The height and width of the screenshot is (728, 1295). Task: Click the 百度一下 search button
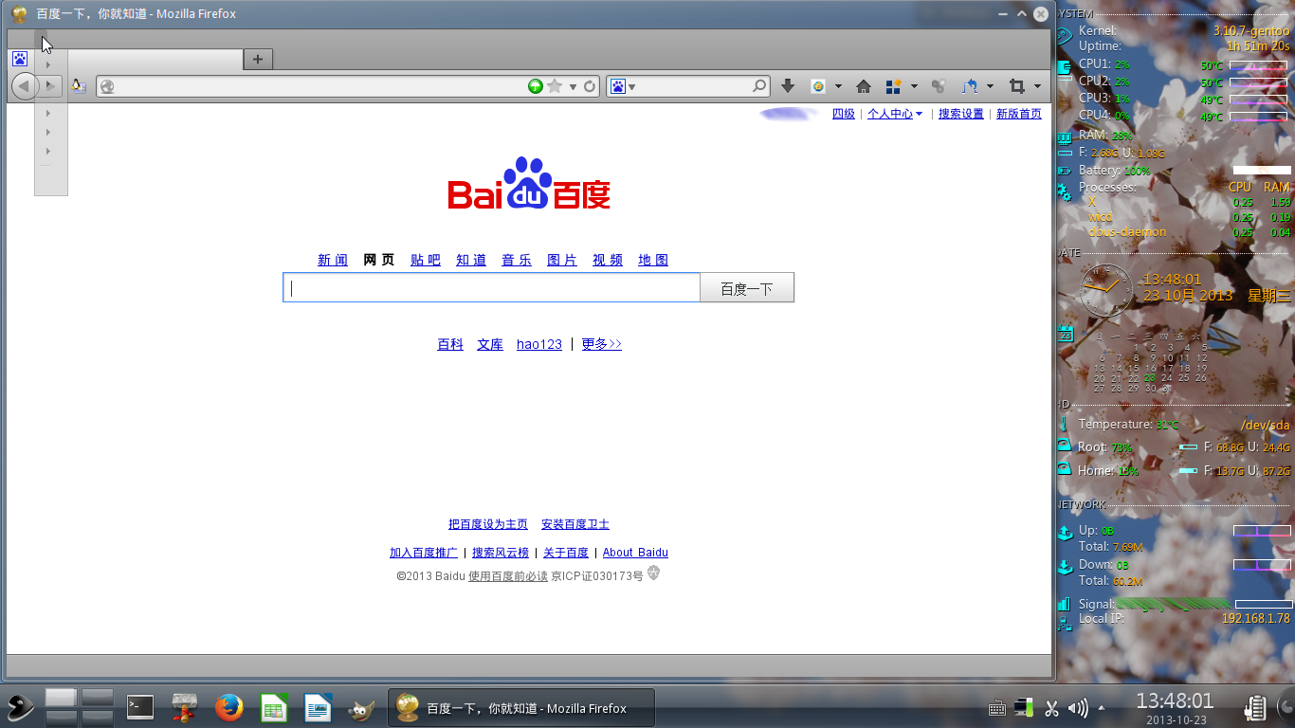747,288
